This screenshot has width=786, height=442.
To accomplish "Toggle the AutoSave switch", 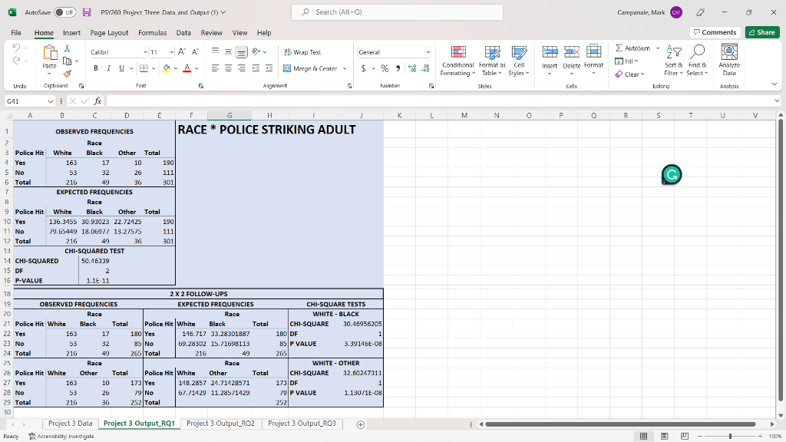I will 64,12.
